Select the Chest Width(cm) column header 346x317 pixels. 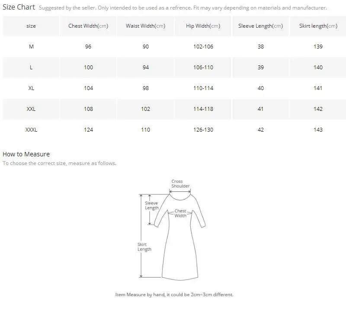point(88,26)
